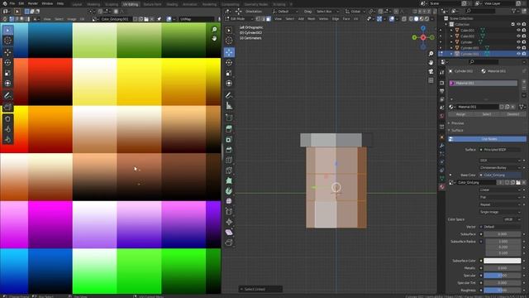Viewport: 529px width, 298px height.
Task: Click the zoom magnifier in 3D viewport
Action: point(431,54)
